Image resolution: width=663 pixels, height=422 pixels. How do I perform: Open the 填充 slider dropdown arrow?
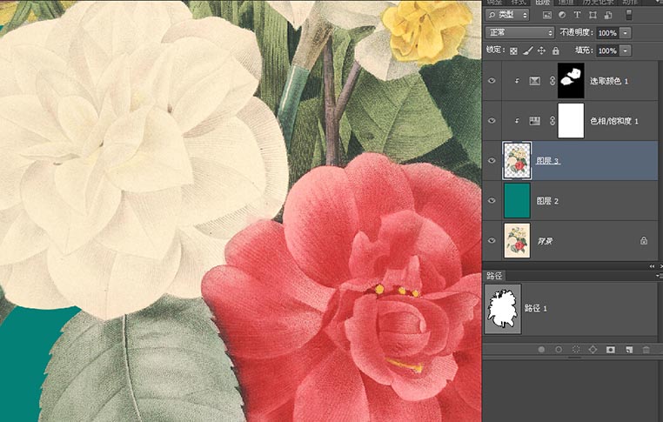[625, 50]
